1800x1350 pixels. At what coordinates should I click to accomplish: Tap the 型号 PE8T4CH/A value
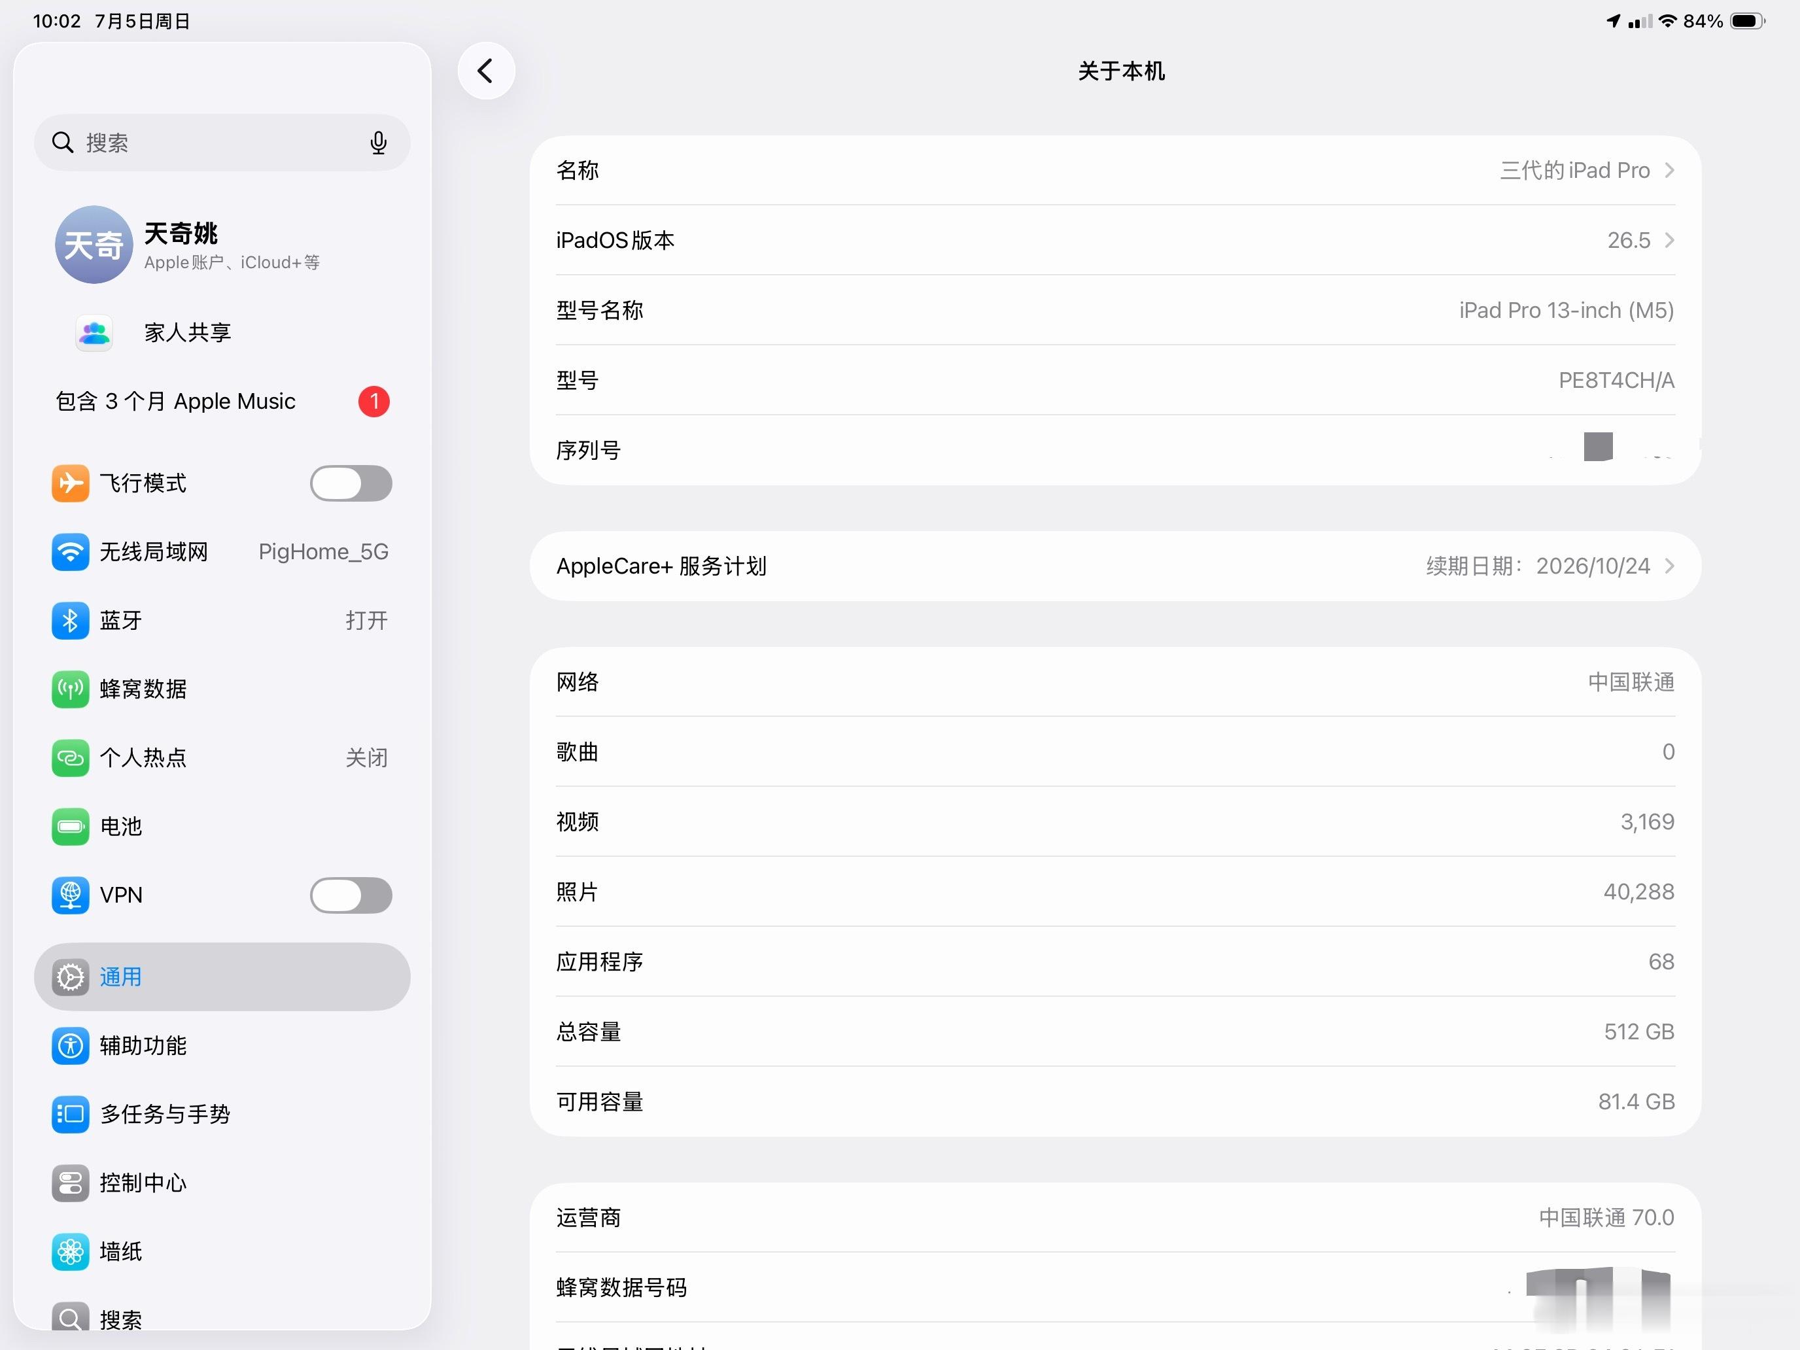pyautogui.click(x=1616, y=380)
